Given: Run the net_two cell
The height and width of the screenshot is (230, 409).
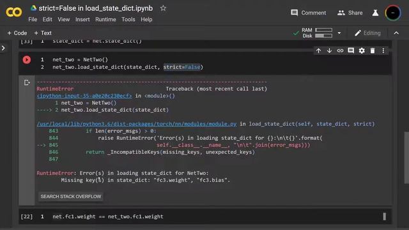Looking at the screenshot, I should [27, 59].
